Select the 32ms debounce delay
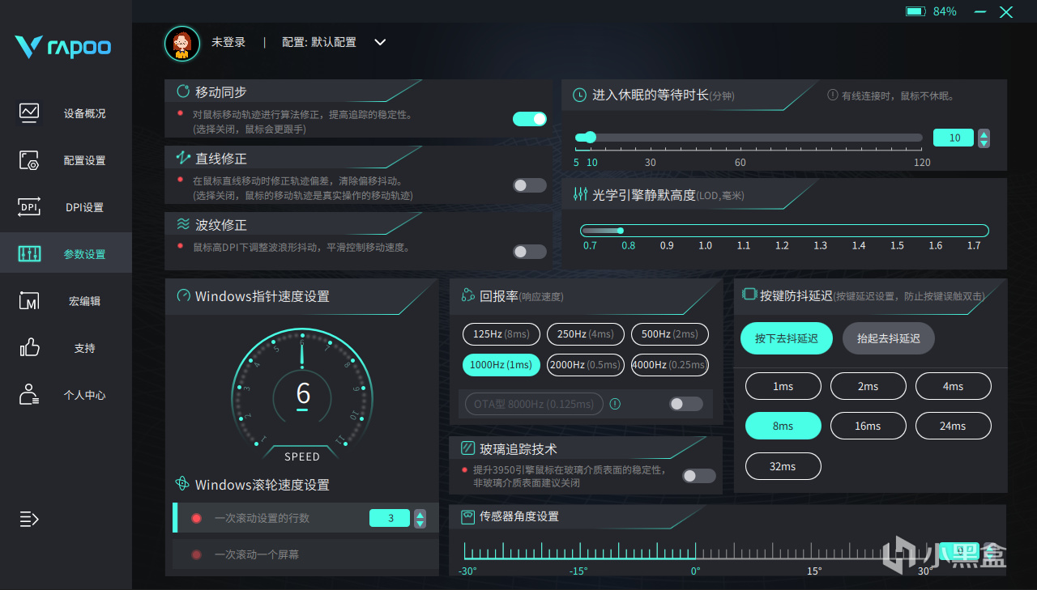Viewport: 1037px width, 590px height. 783,466
